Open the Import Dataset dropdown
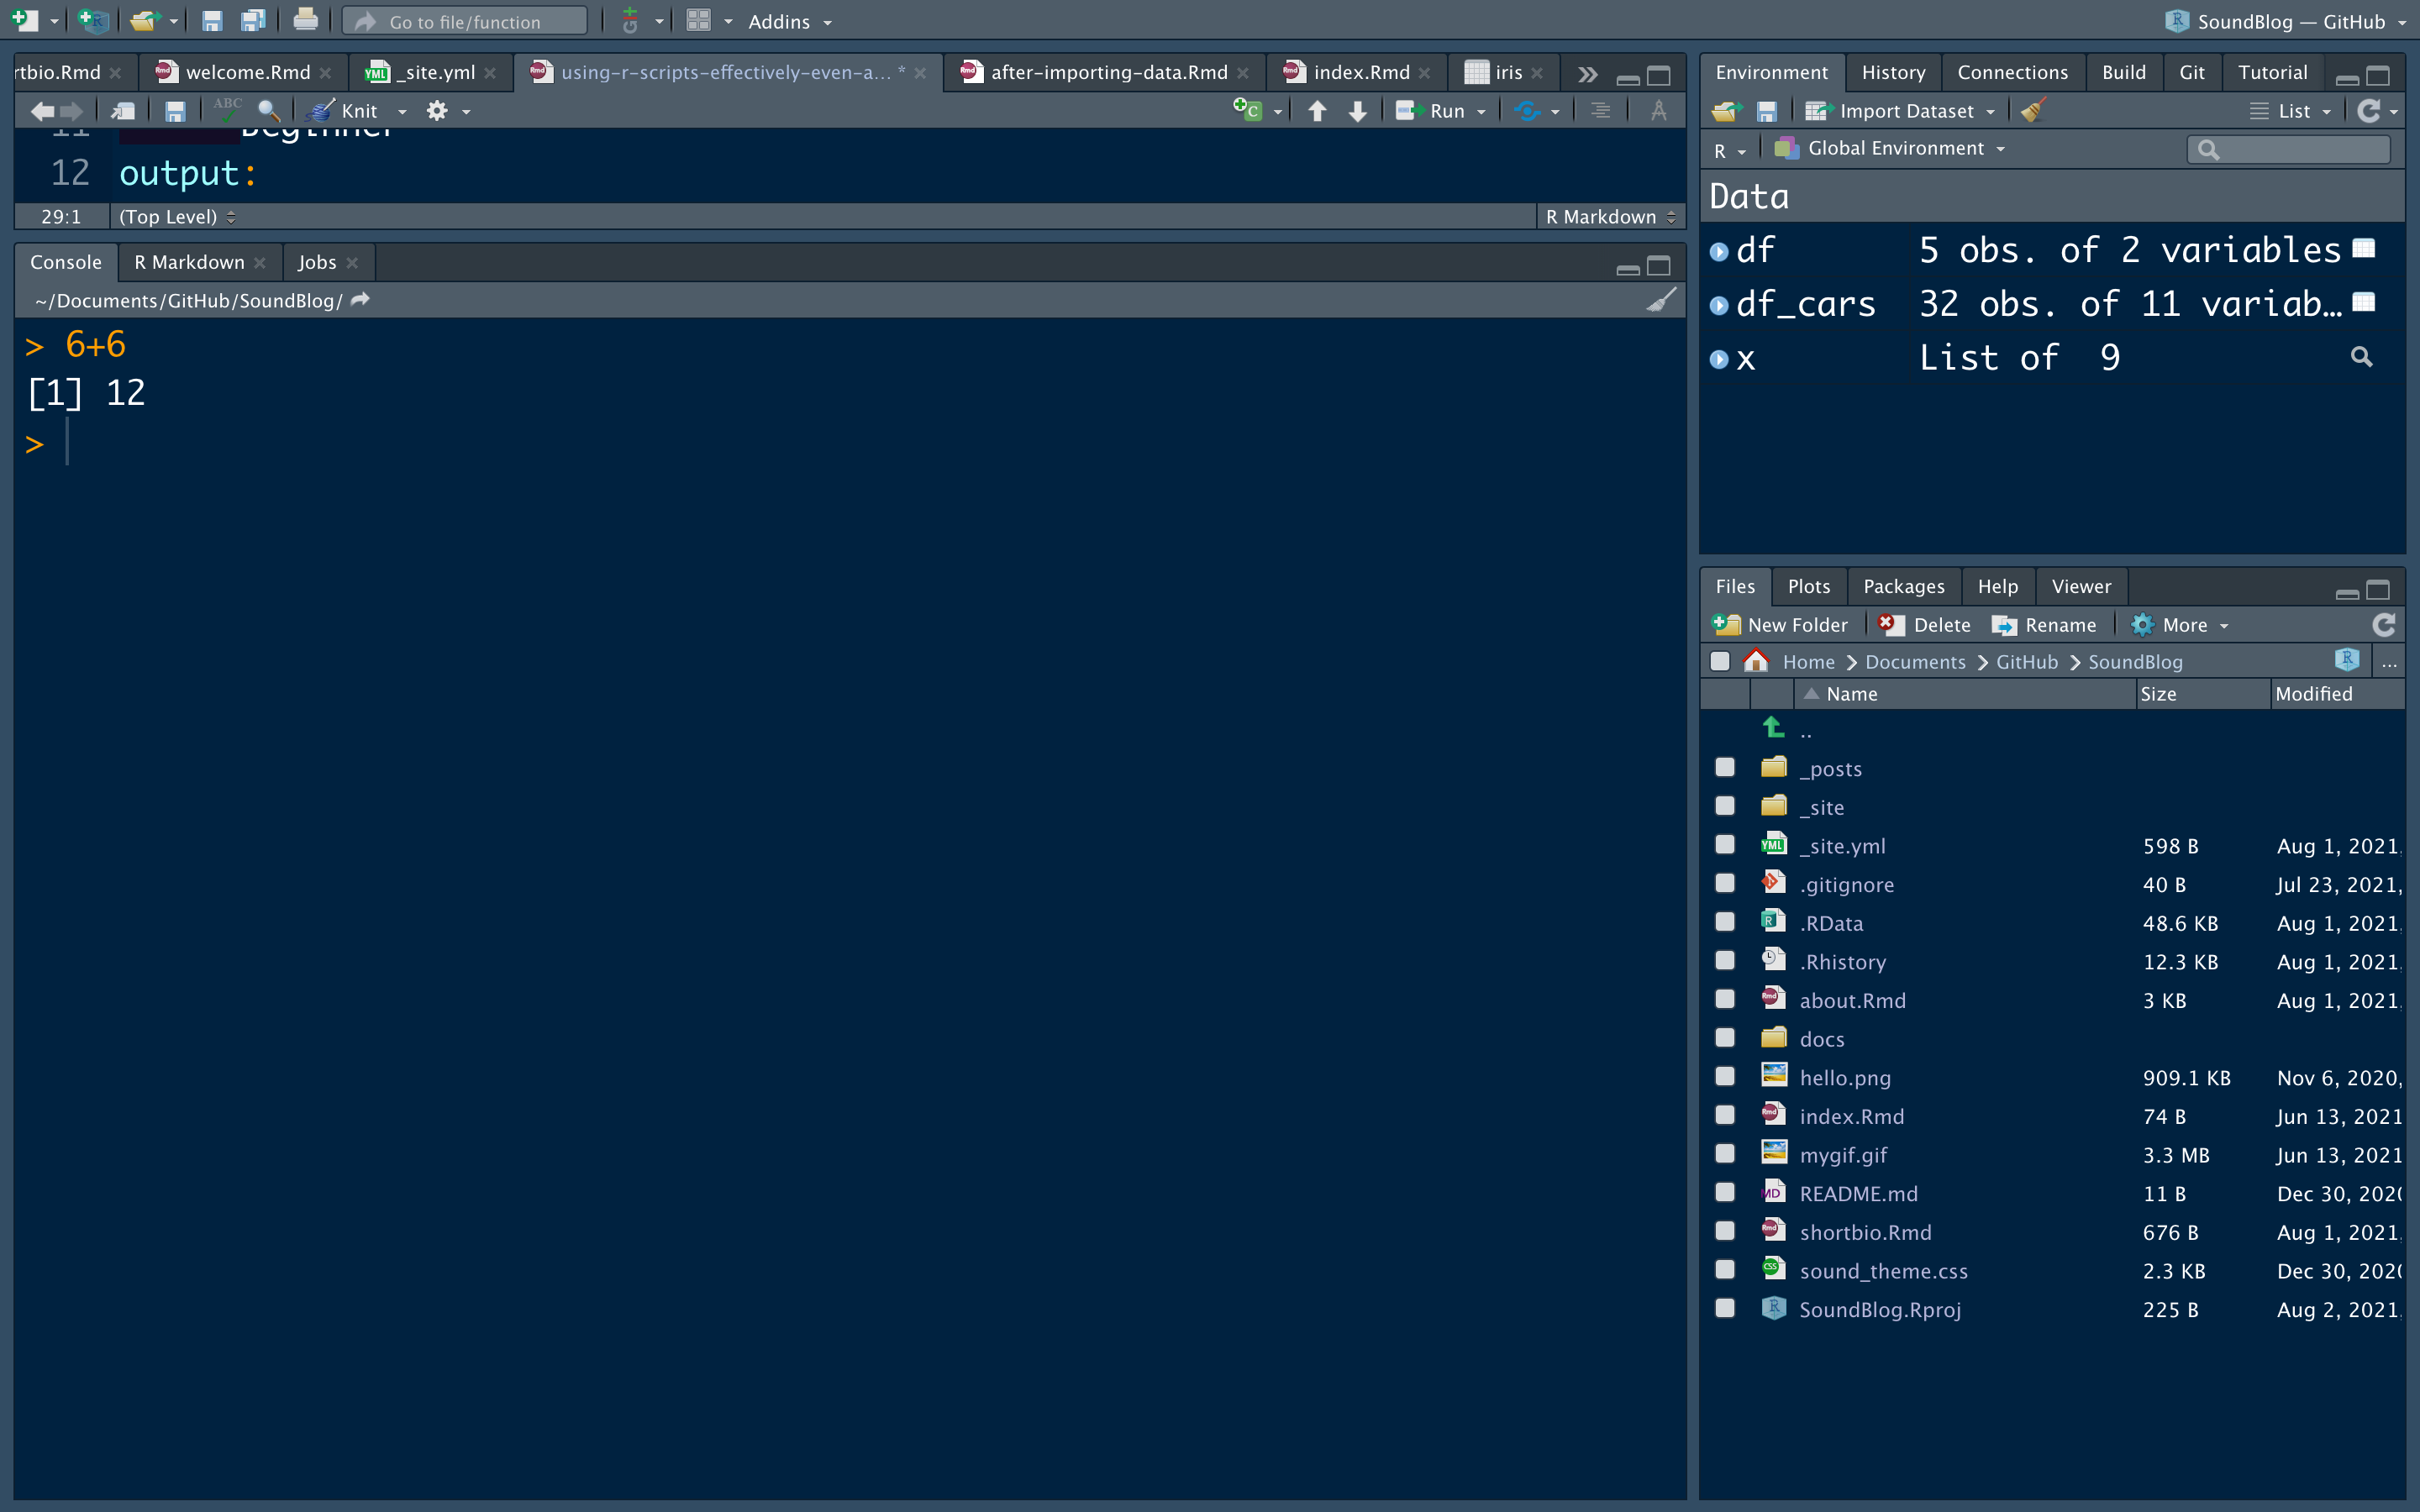2420x1512 pixels. [x=1900, y=111]
